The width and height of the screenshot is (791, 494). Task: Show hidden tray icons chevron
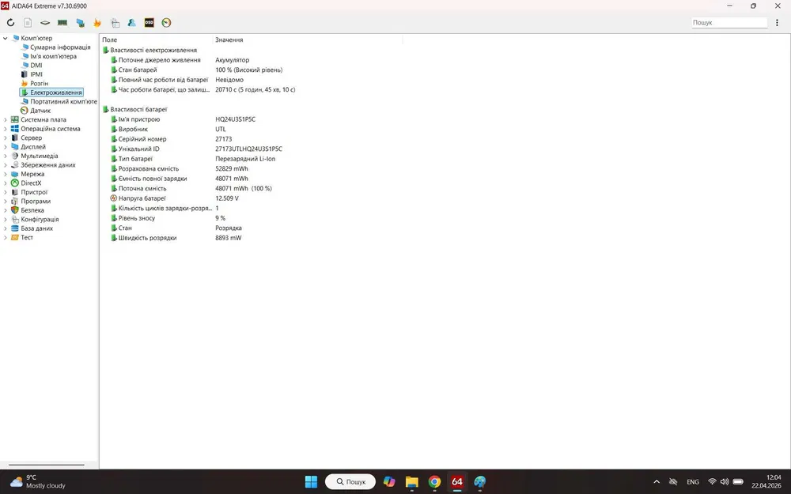click(x=657, y=482)
